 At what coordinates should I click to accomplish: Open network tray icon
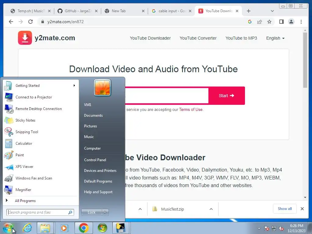coord(274,229)
